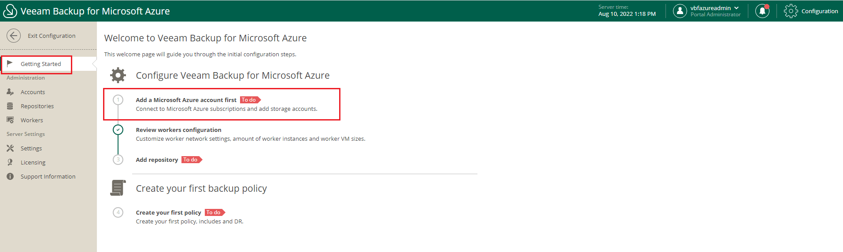The image size is (843, 252).
Task: Click the Getting Started flag icon
Action: click(10, 64)
